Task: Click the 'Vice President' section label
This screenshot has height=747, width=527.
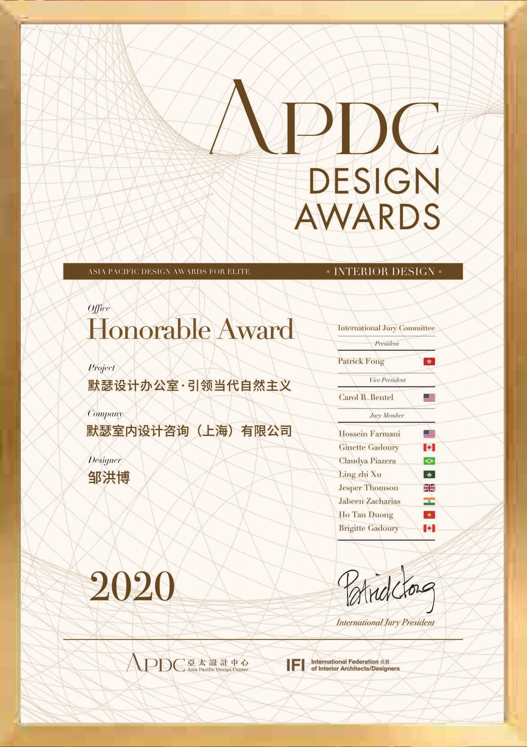Action: (x=387, y=380)
